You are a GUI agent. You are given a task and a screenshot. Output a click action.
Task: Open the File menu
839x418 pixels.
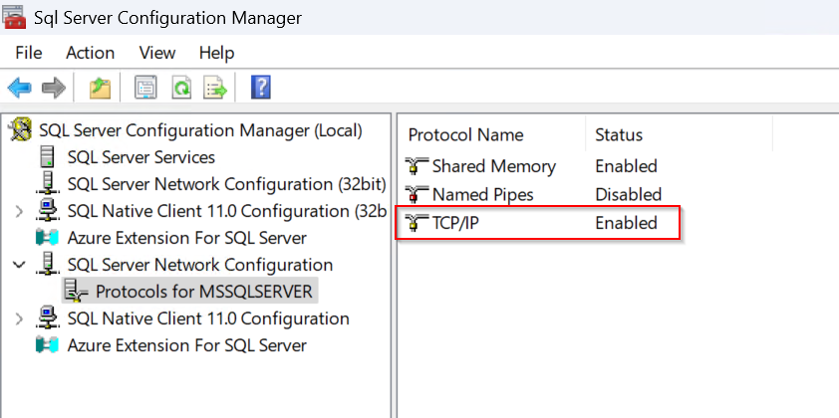pyautogui.click(x=29, y=53)
